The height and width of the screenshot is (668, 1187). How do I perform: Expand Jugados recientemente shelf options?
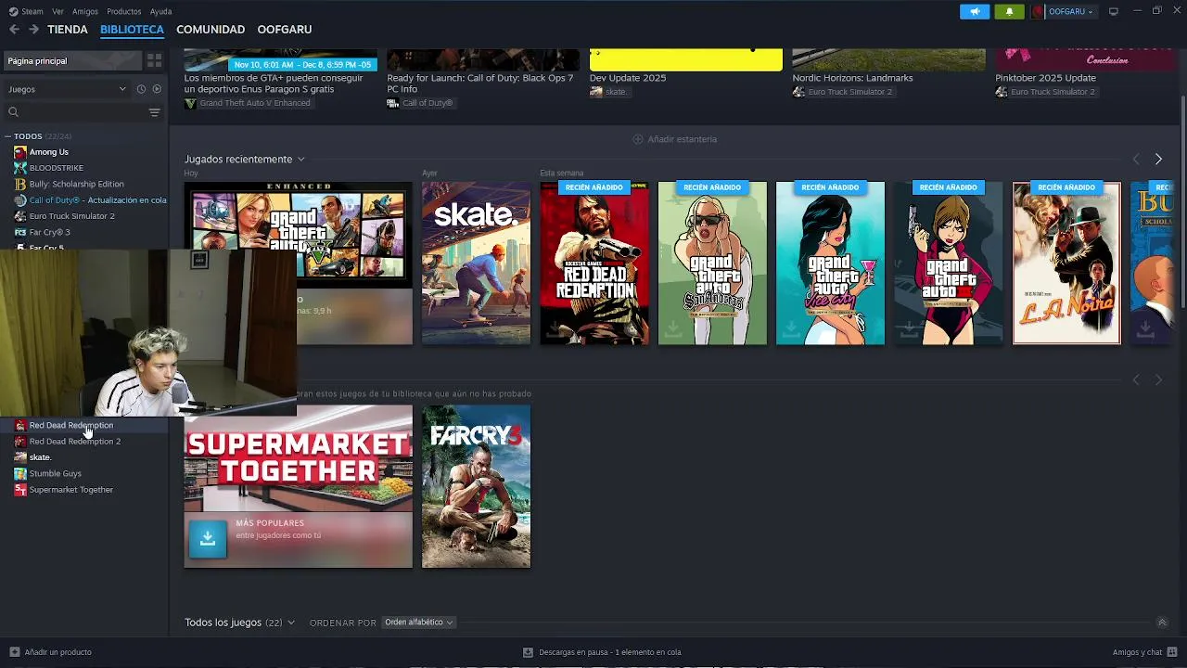(300, 160)
